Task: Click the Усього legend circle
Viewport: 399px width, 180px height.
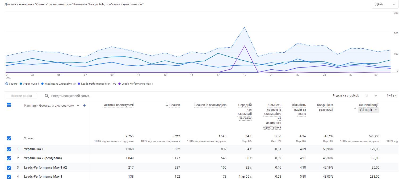Action: coord(7,84)
